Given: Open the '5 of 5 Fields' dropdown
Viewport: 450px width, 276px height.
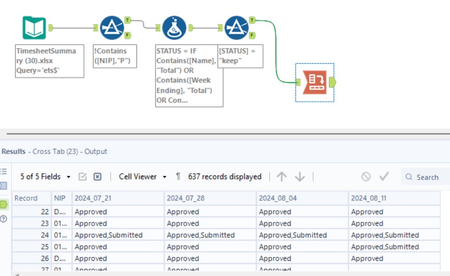Looking at the screenshot, I should tap(45, 177).
